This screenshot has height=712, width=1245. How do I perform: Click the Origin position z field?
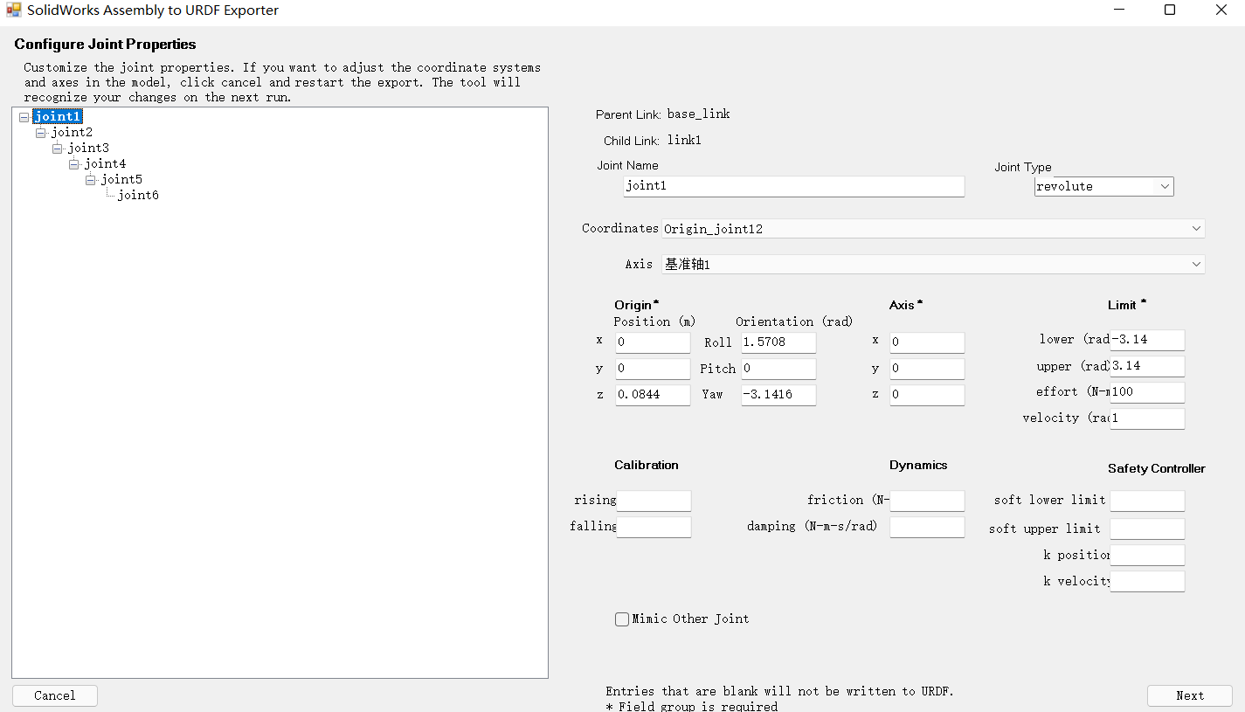653,395
